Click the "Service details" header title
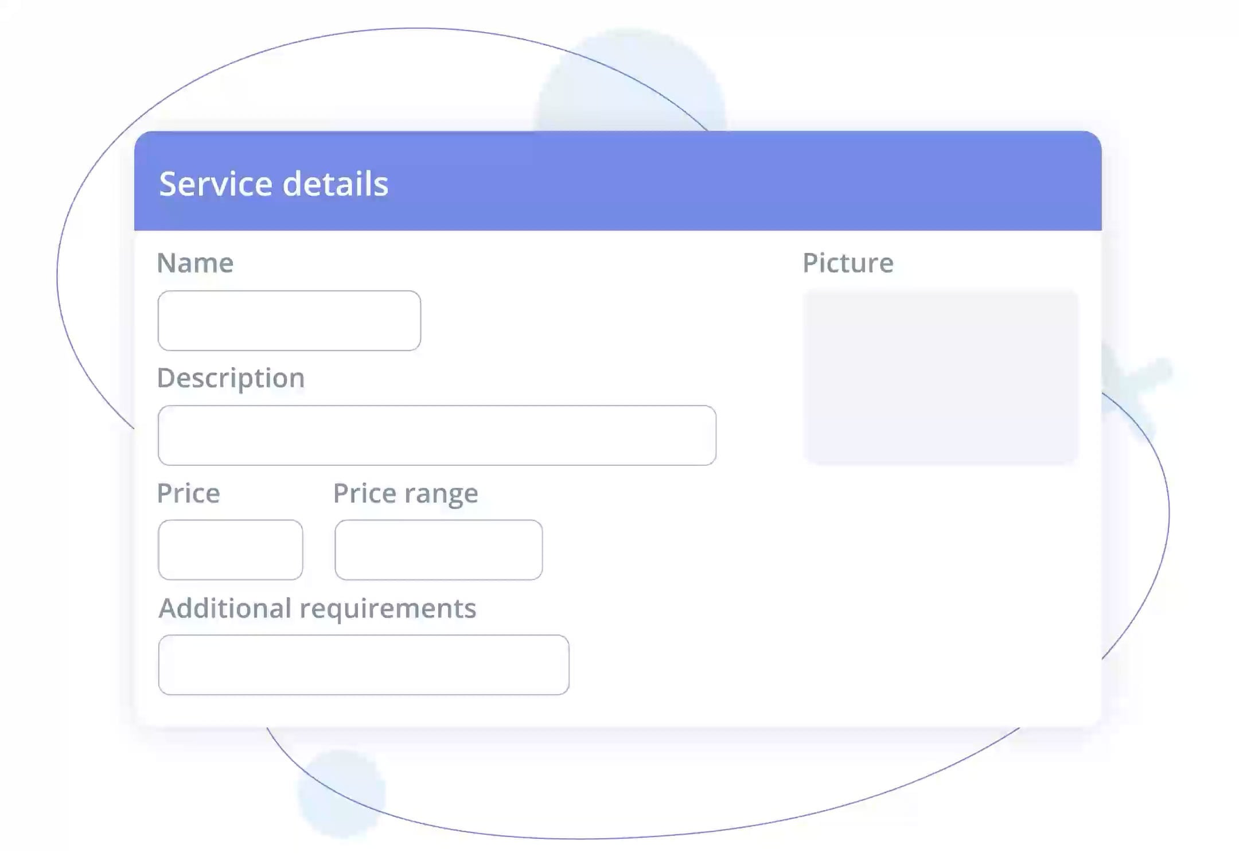This screenshot has height=856, width=1239. tap(274, 184)
